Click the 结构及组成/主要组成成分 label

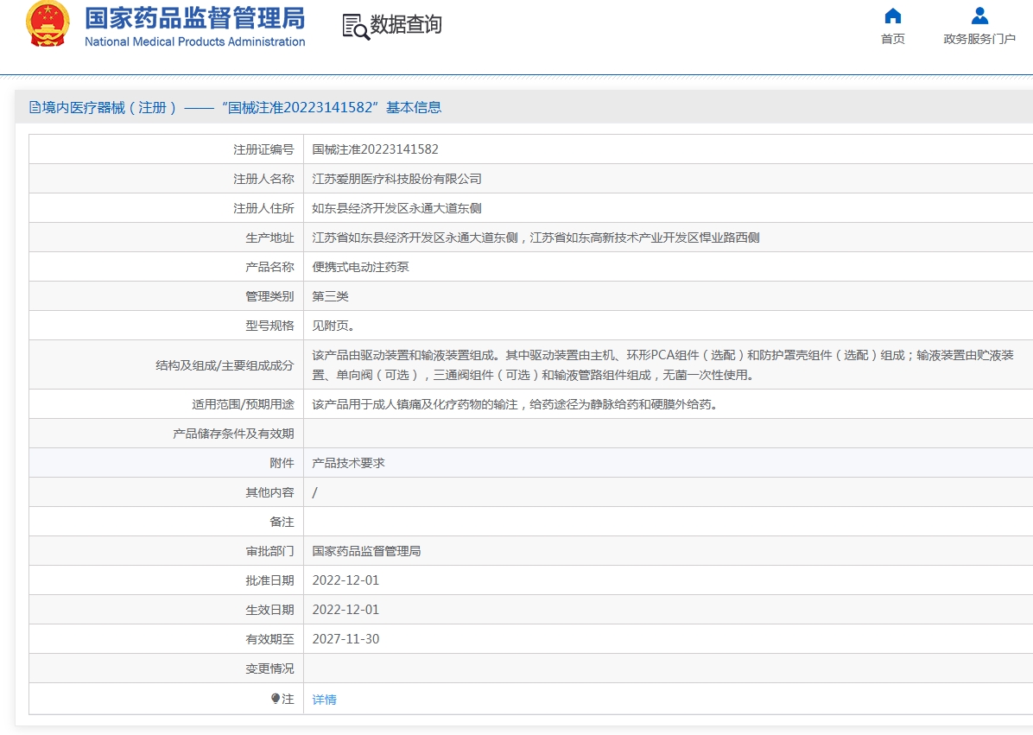(x=225, y=364)
